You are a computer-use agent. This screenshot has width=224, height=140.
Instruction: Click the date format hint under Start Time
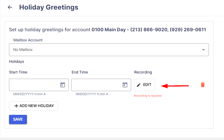(29, 94)
